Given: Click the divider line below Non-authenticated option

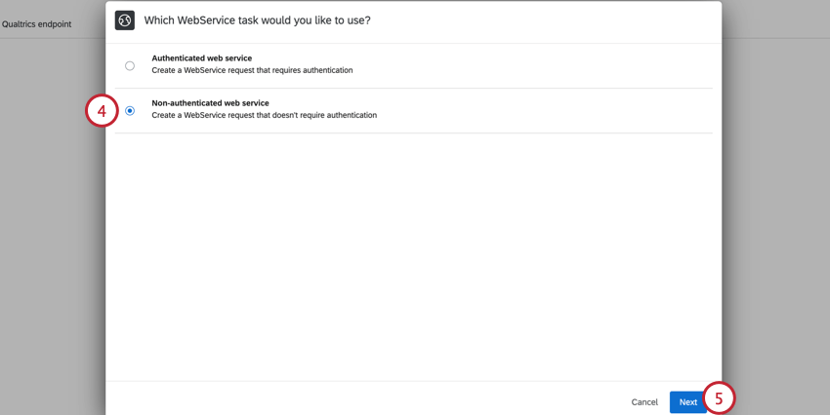Looking at the screenshot, I should tap(413, 133).
